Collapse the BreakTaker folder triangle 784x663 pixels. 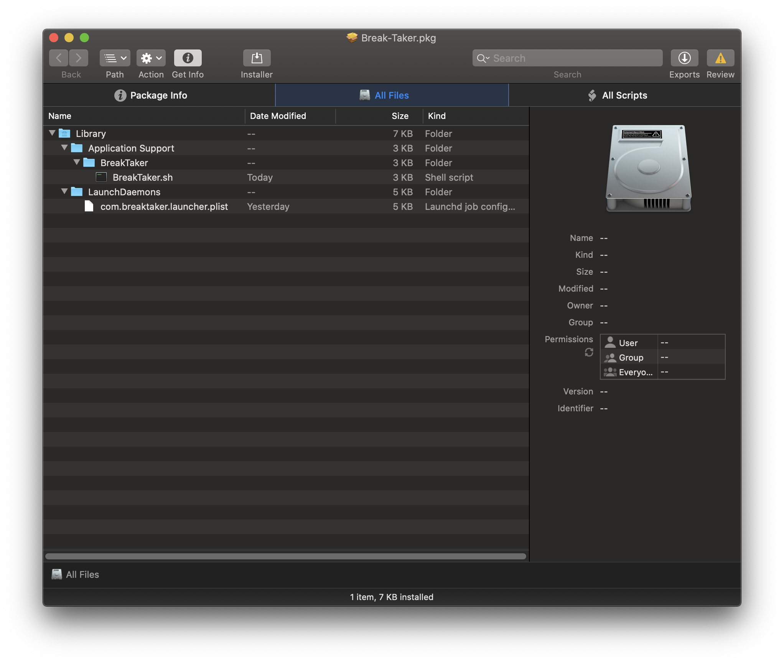[x=77, y=162]
